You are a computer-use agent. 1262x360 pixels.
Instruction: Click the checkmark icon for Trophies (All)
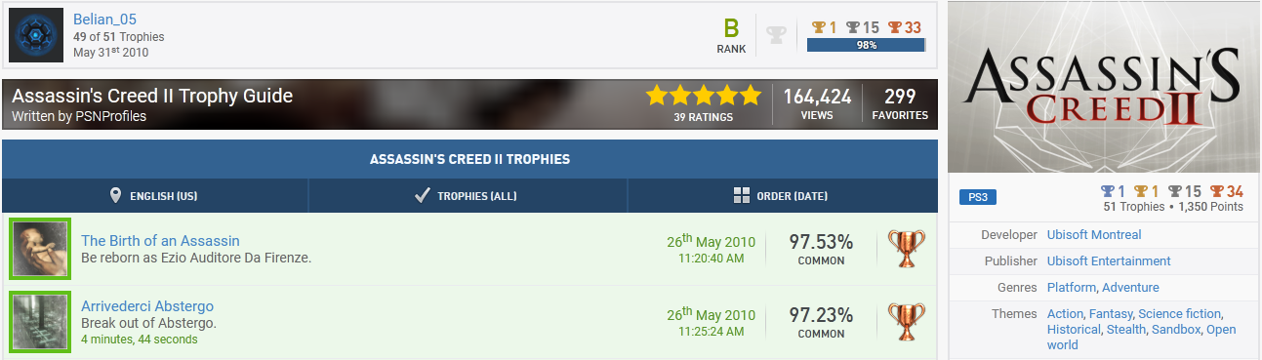pos(422,195)
